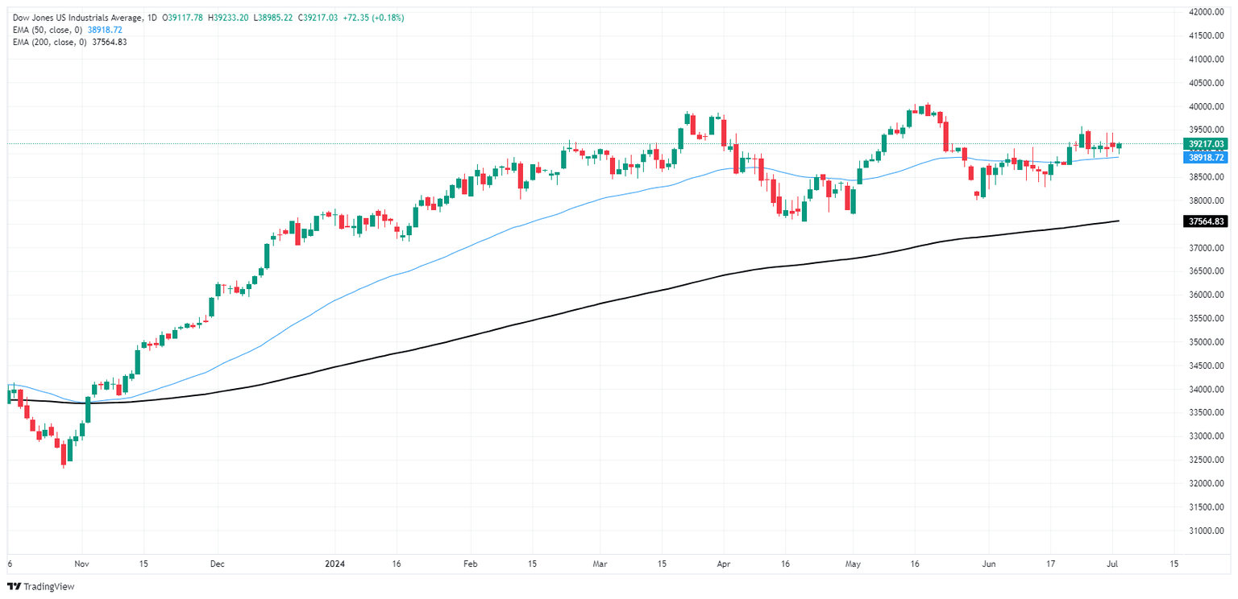Image resolution: width=1238 pixels, height=599 pixels.
Task: Click the TradingView logo
Action: tap(40, 586)
